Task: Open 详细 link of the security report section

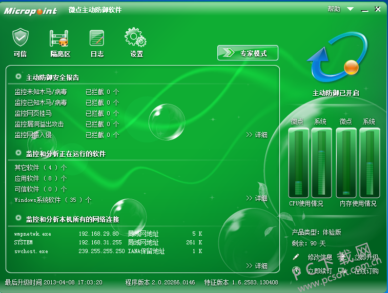Action: (x=257, y=135)
